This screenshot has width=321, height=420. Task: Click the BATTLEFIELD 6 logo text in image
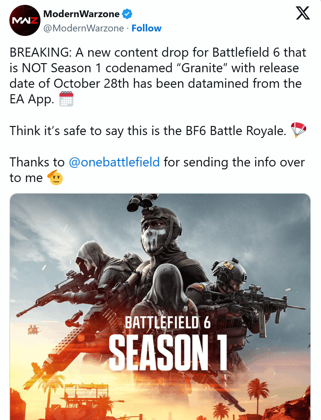click(168, 323)
